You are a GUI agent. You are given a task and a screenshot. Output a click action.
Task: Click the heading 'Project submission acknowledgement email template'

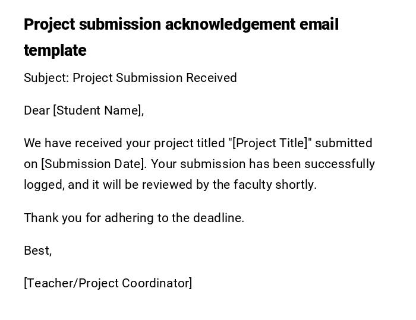coord(181,25)
